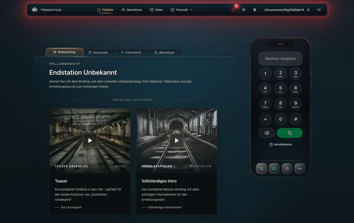
Task: Switch to the Fortschritt tab
Action: pyautogui.click(x=131, y=52)
